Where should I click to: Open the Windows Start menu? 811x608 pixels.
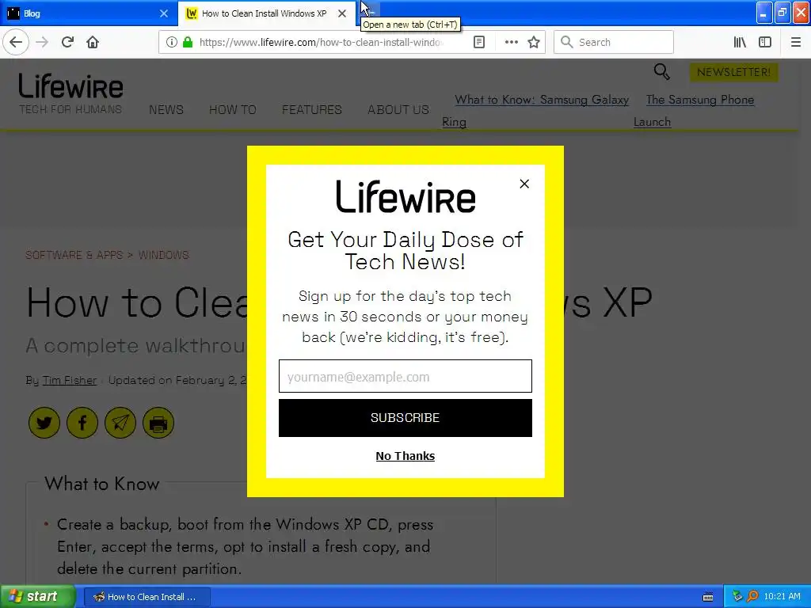(38, 597)
